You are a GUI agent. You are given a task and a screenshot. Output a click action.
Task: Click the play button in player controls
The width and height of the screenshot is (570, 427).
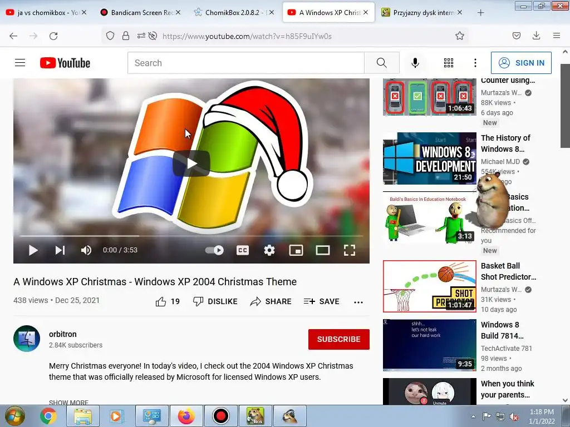33,250
